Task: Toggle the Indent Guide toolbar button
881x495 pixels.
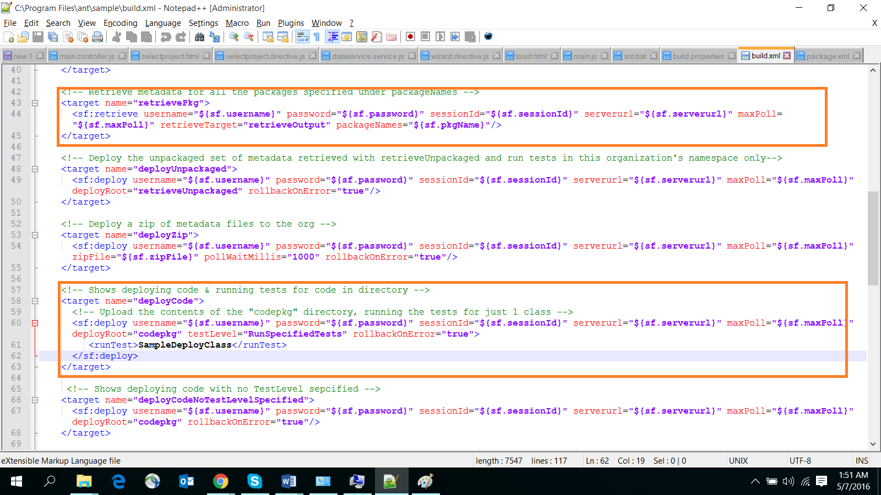Action: (333, 37)
